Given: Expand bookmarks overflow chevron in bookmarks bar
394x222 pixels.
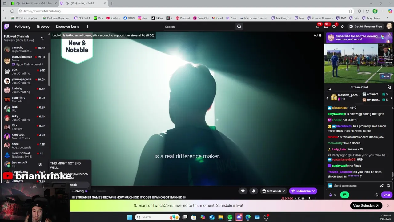Looking at the screenshot, I should tap(387, 18).
